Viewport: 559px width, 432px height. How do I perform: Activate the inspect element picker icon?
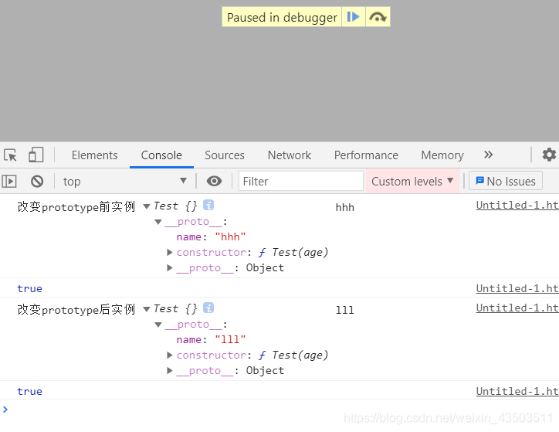[x=10, y=155]
